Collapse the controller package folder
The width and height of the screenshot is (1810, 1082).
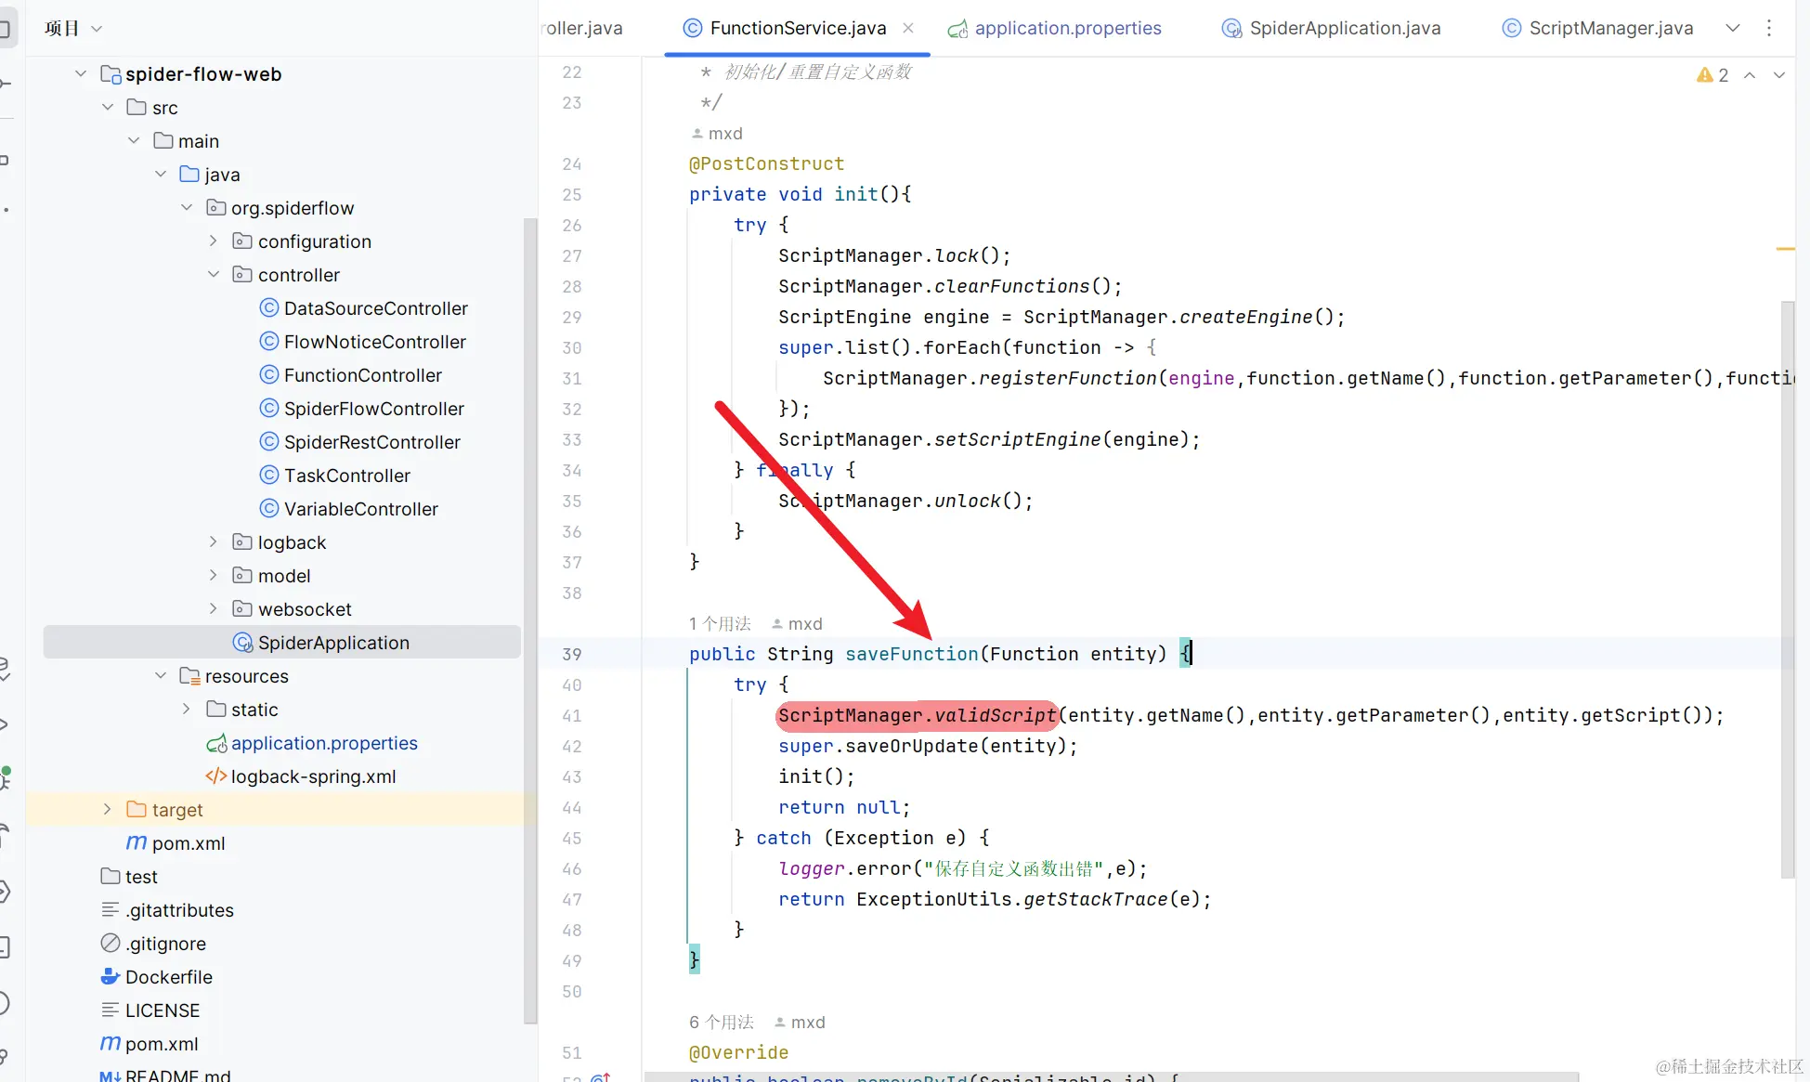(214, 275)
